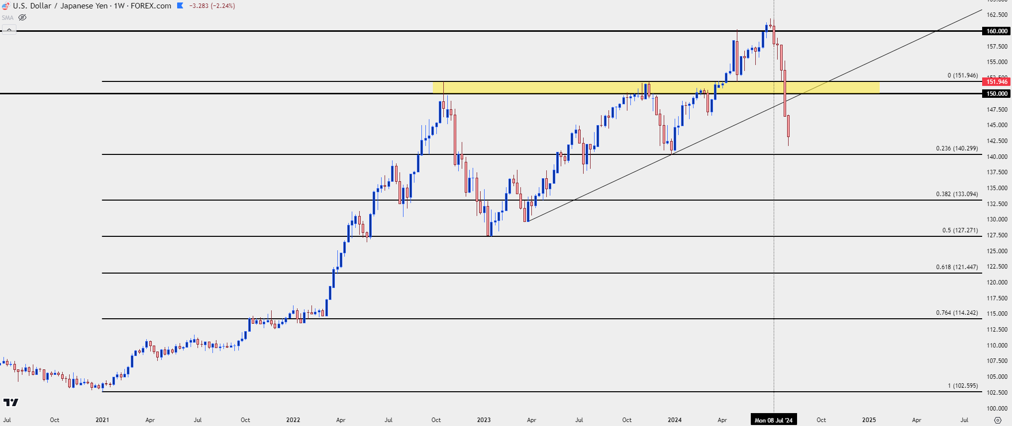Click the red 151.946 price tag
This screenshot has width=1012, height=426.
click(997, 81)
